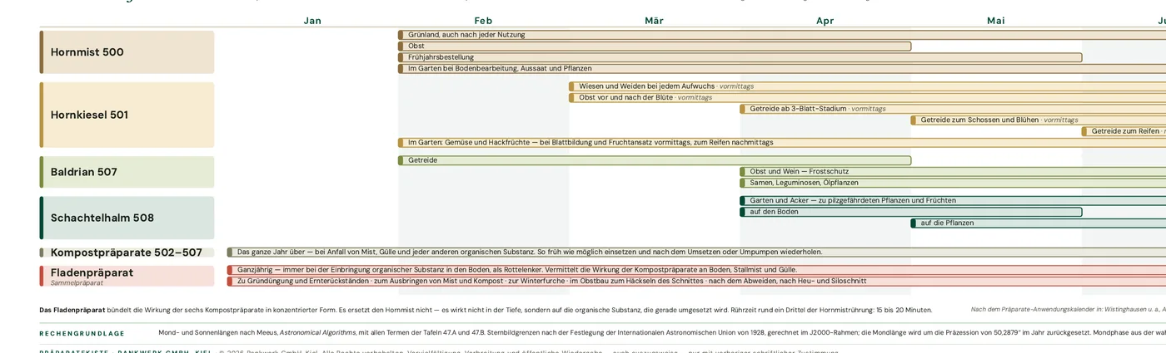Select the Samen, Leguminosen, Ölpflanzen bar
This screenshot has width=1166, height=353.
tap(953, 183)
